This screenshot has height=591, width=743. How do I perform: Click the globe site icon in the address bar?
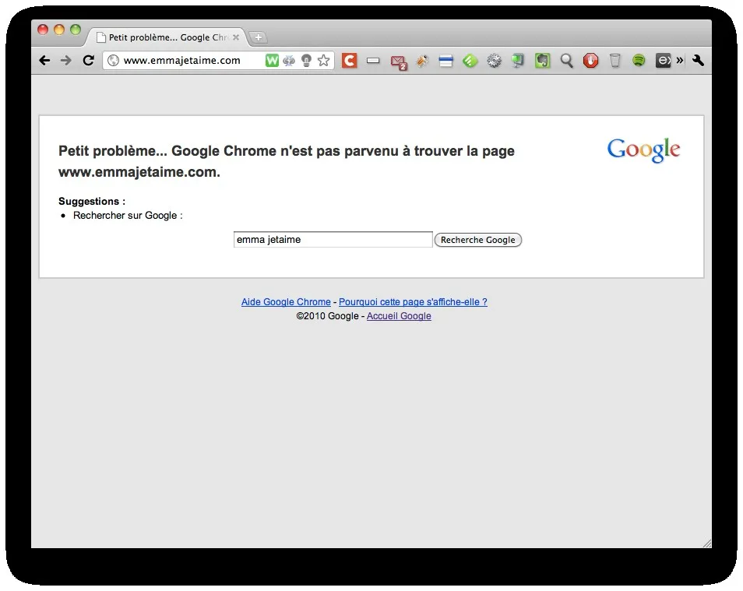pyautogui.click(x=113, y=60)
